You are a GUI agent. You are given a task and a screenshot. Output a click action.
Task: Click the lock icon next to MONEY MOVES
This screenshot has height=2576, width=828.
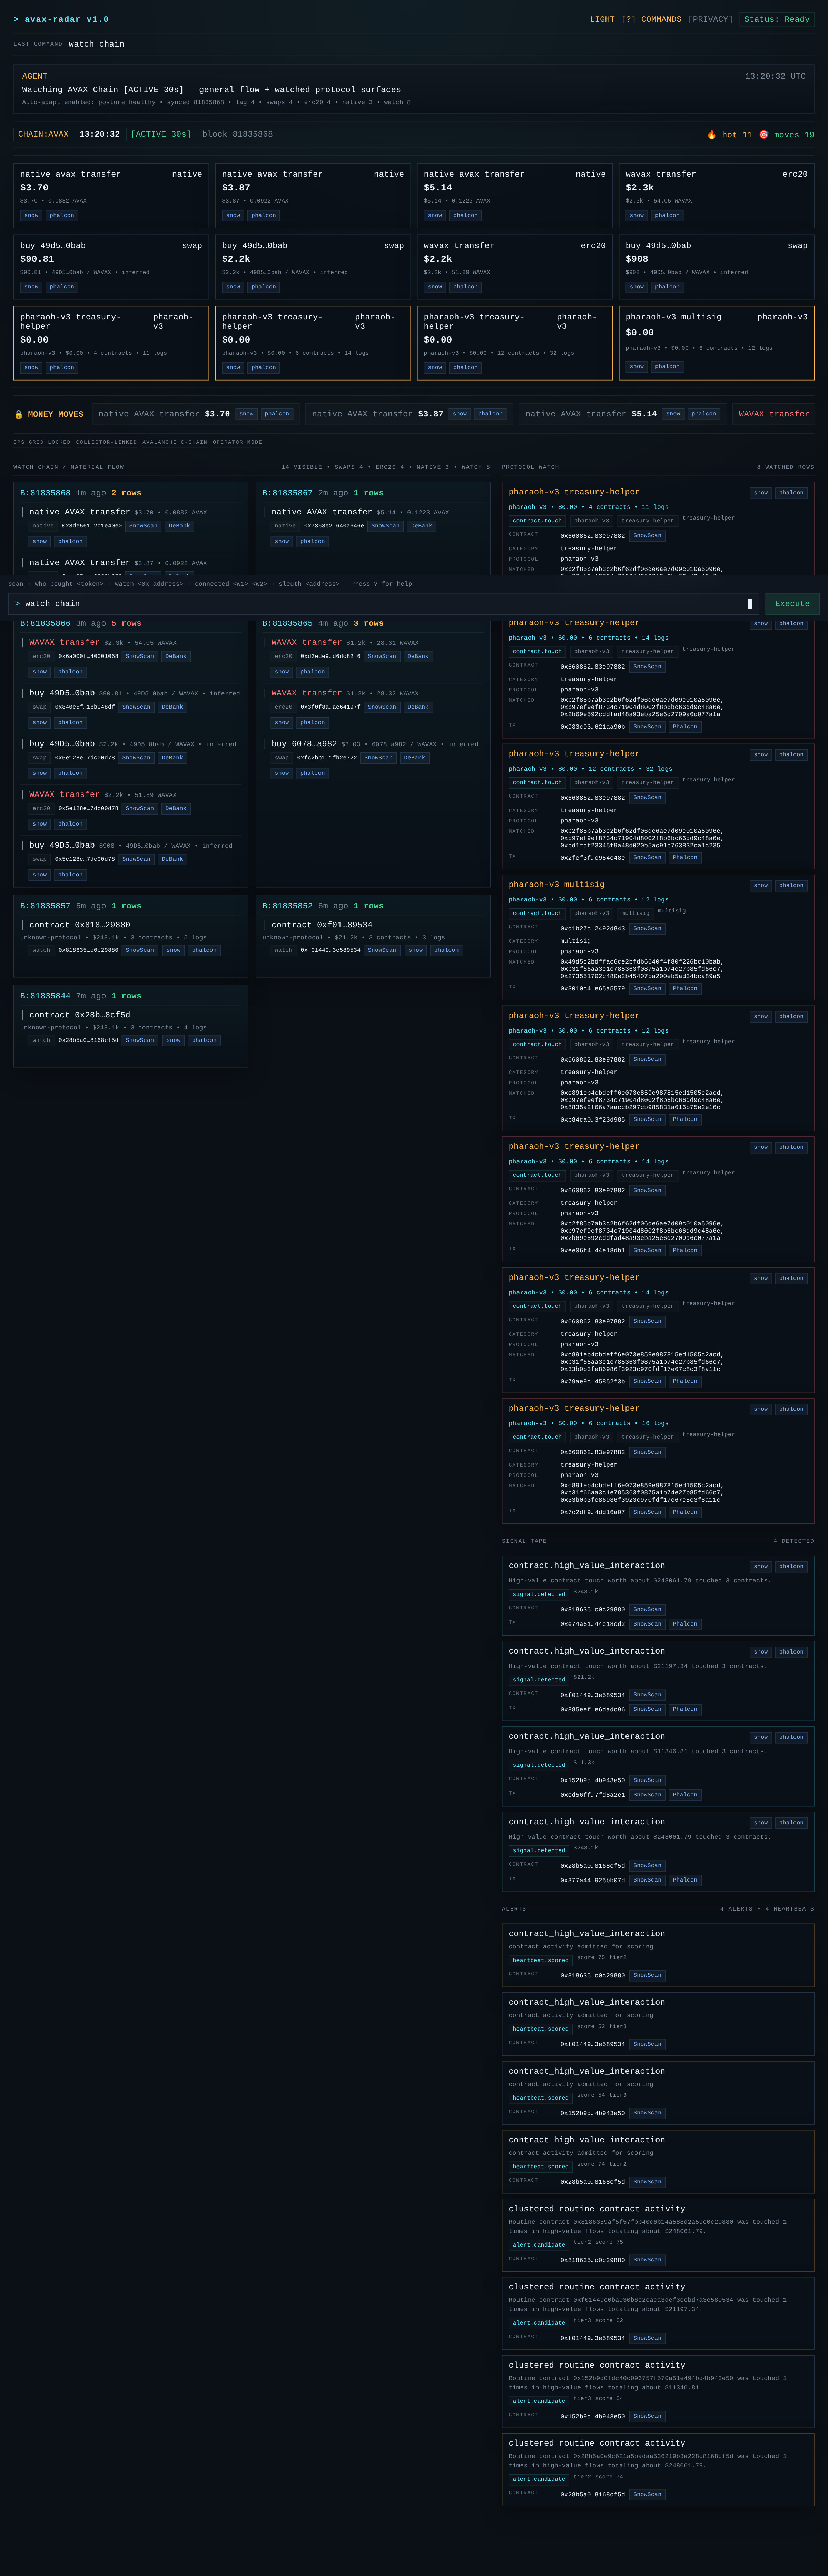tap(18, 414)
